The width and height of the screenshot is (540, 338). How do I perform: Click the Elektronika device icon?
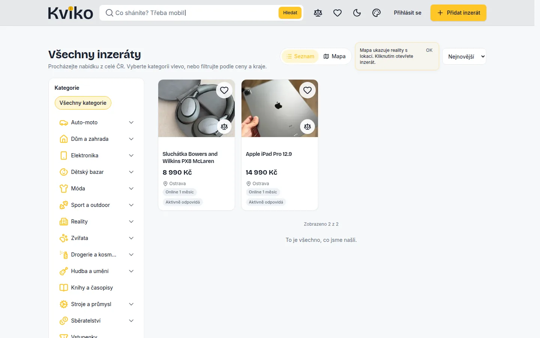[64, 155]
